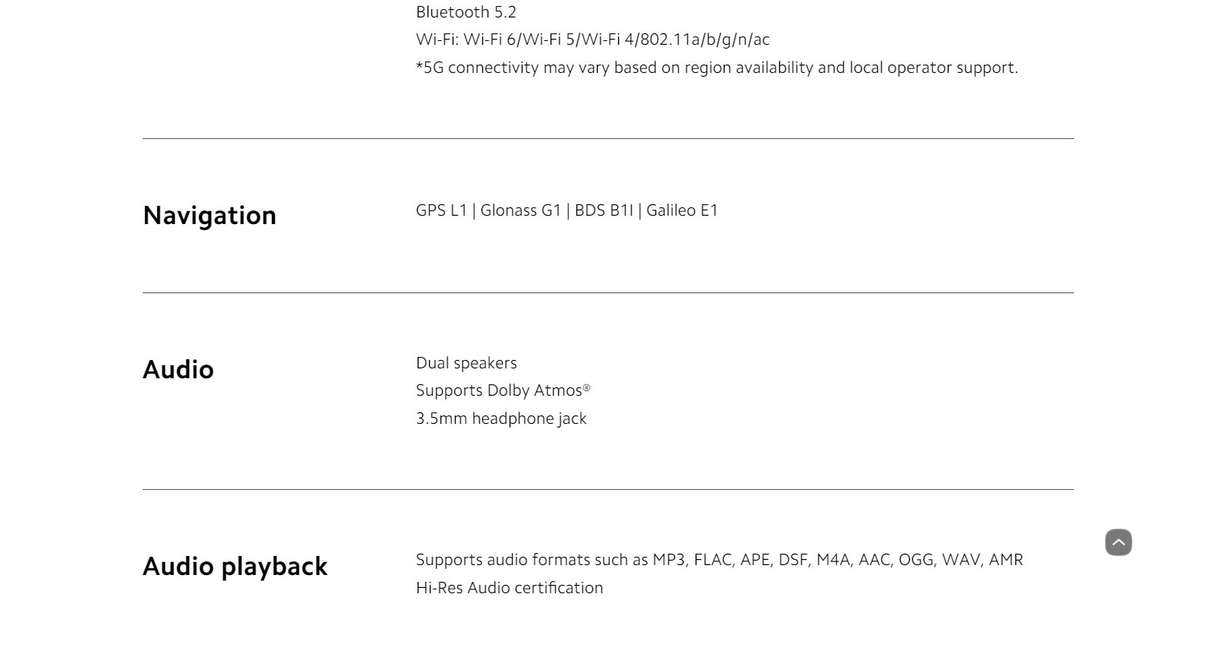Click the FLAC format in the list
This screenshot has width=1225, height=654.
[712, 560]
